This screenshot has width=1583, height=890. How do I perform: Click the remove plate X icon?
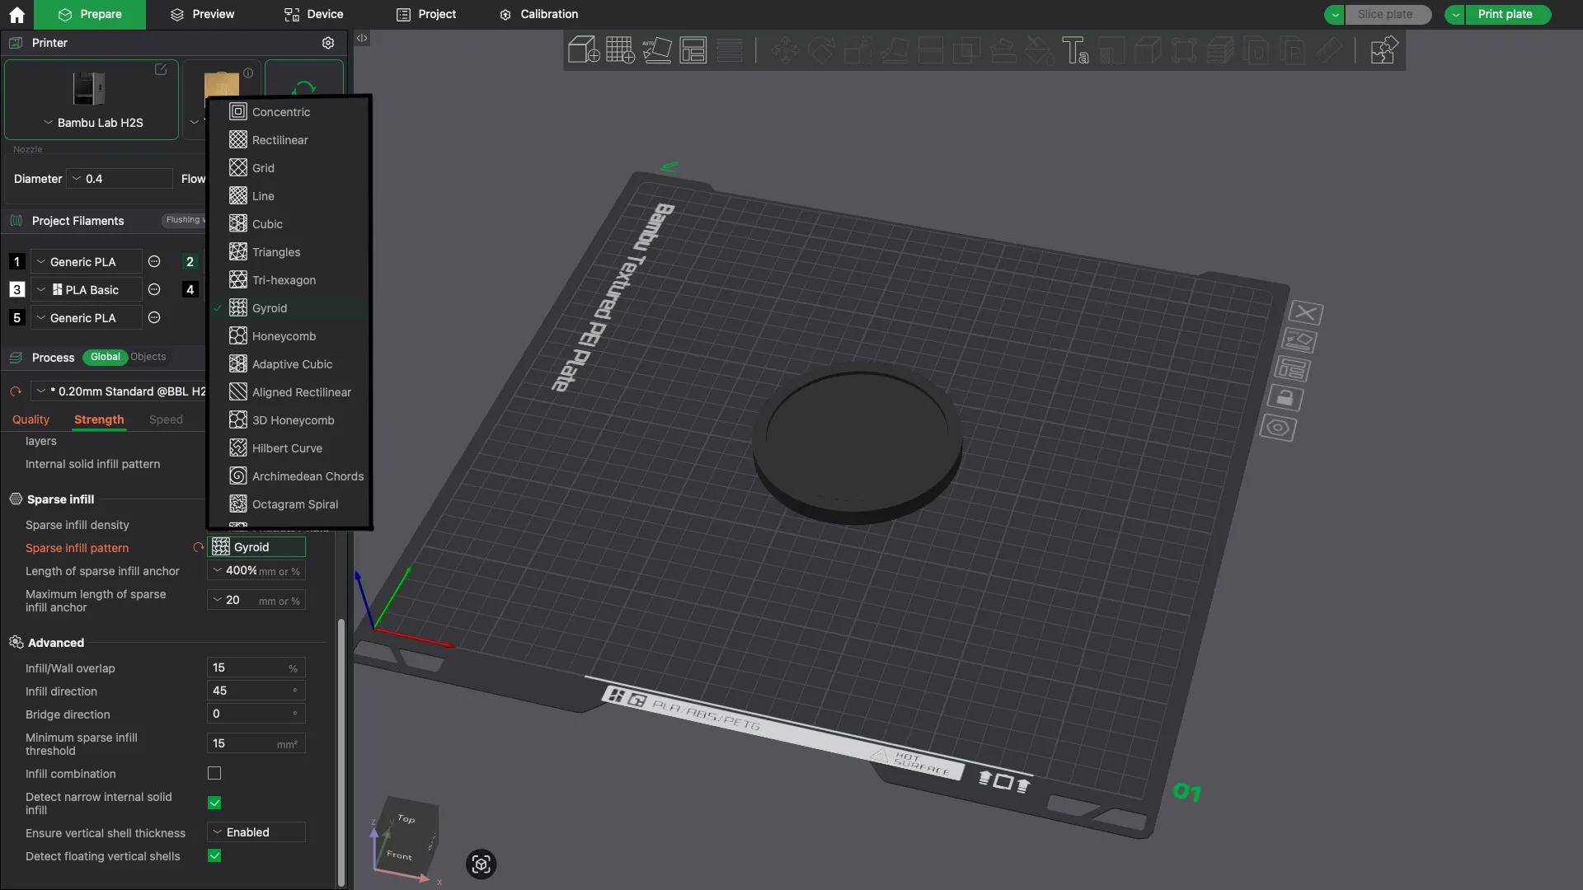click(1305, 312)
